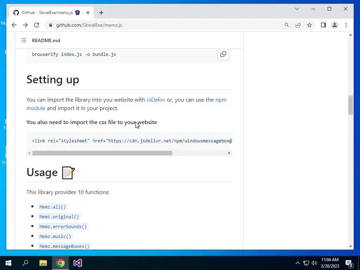
Task: Show hidden system tray icons
Action: click(x=297, y=263)
